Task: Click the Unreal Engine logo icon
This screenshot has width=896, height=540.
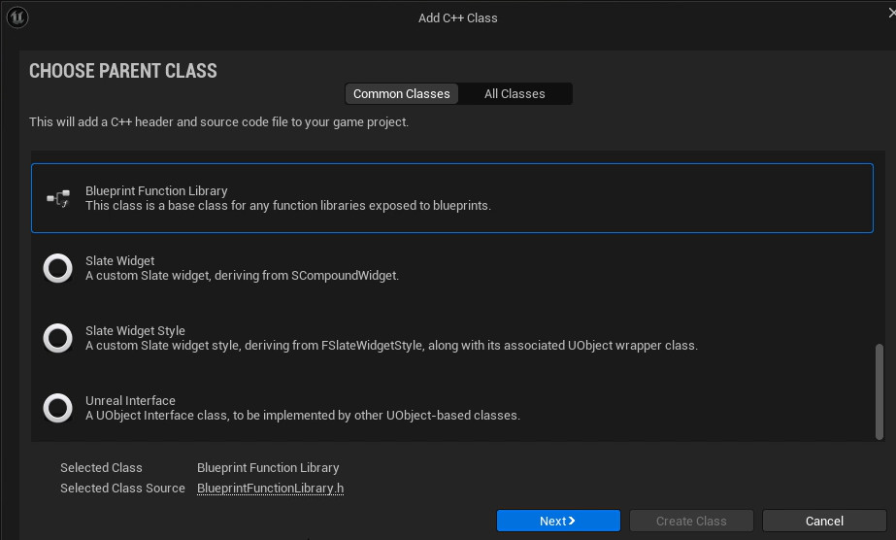Action: pos(17,17)
